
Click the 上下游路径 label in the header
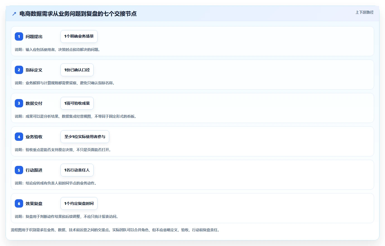[x=364, y=12]
